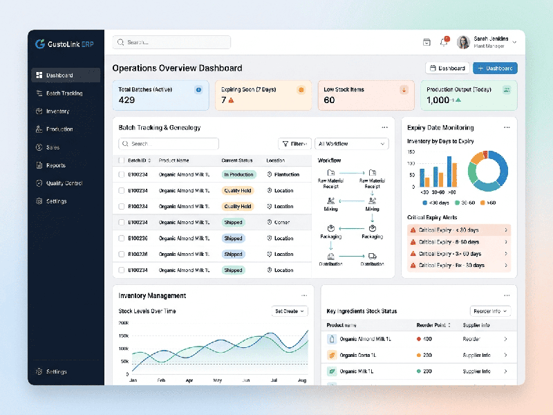Open Expiry Date Monitoring more options
Screen dimensions: 553x415
pos(507,127)
